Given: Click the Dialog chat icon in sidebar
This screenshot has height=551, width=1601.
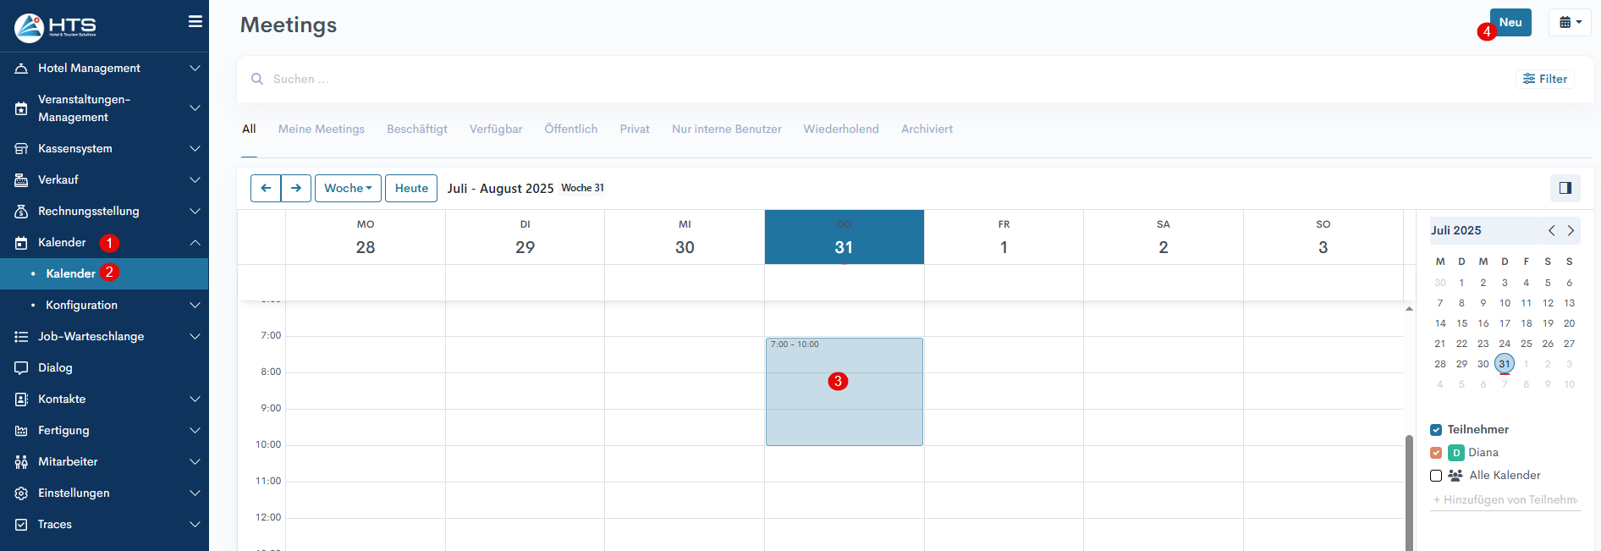Looking at the screenshot, I should 21,368.
